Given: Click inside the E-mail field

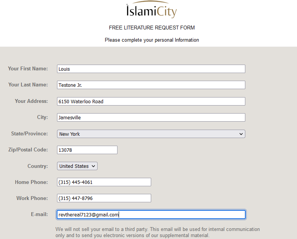Looking at the screenshot, I should [x=151, y=215].
